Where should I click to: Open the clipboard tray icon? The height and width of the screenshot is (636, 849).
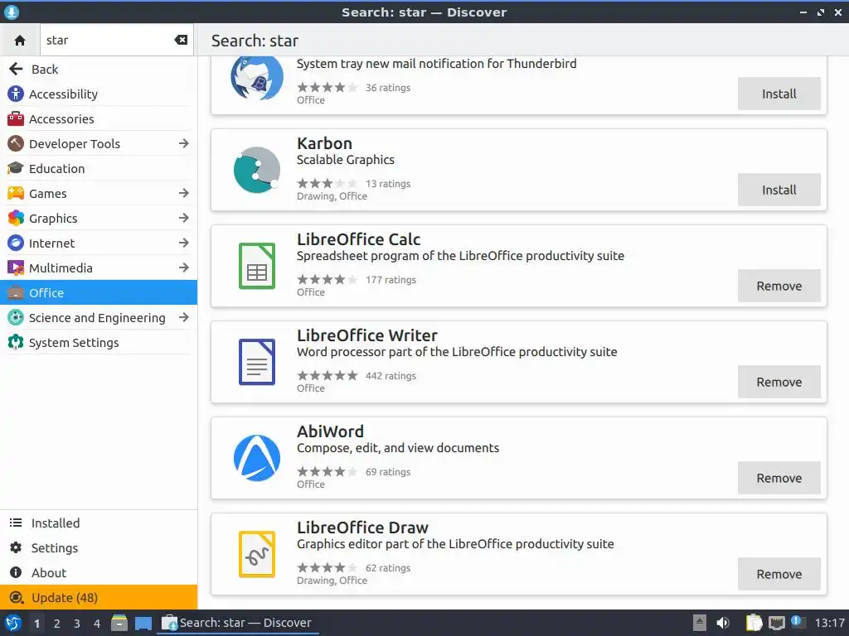click(754, 623)
